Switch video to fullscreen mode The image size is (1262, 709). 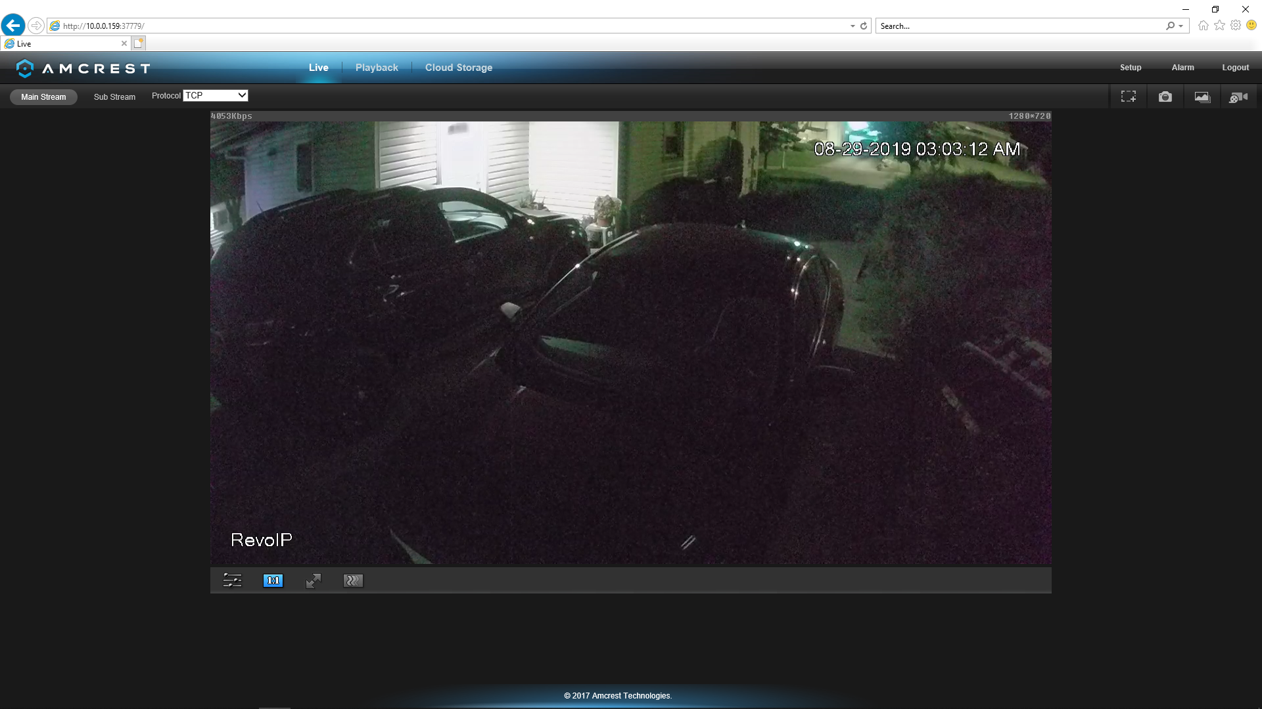coord(314,581)
